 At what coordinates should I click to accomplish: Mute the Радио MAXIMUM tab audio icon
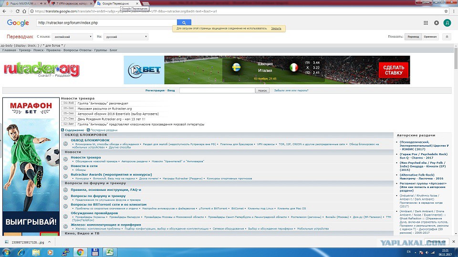(x=41, y=3)
